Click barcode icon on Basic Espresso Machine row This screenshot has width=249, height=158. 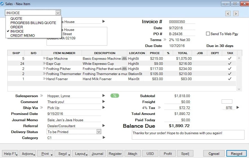click(124, 58)
